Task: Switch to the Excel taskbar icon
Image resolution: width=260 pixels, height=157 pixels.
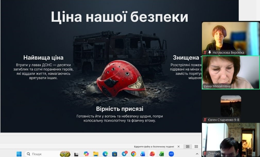Action: click(162, 154)
